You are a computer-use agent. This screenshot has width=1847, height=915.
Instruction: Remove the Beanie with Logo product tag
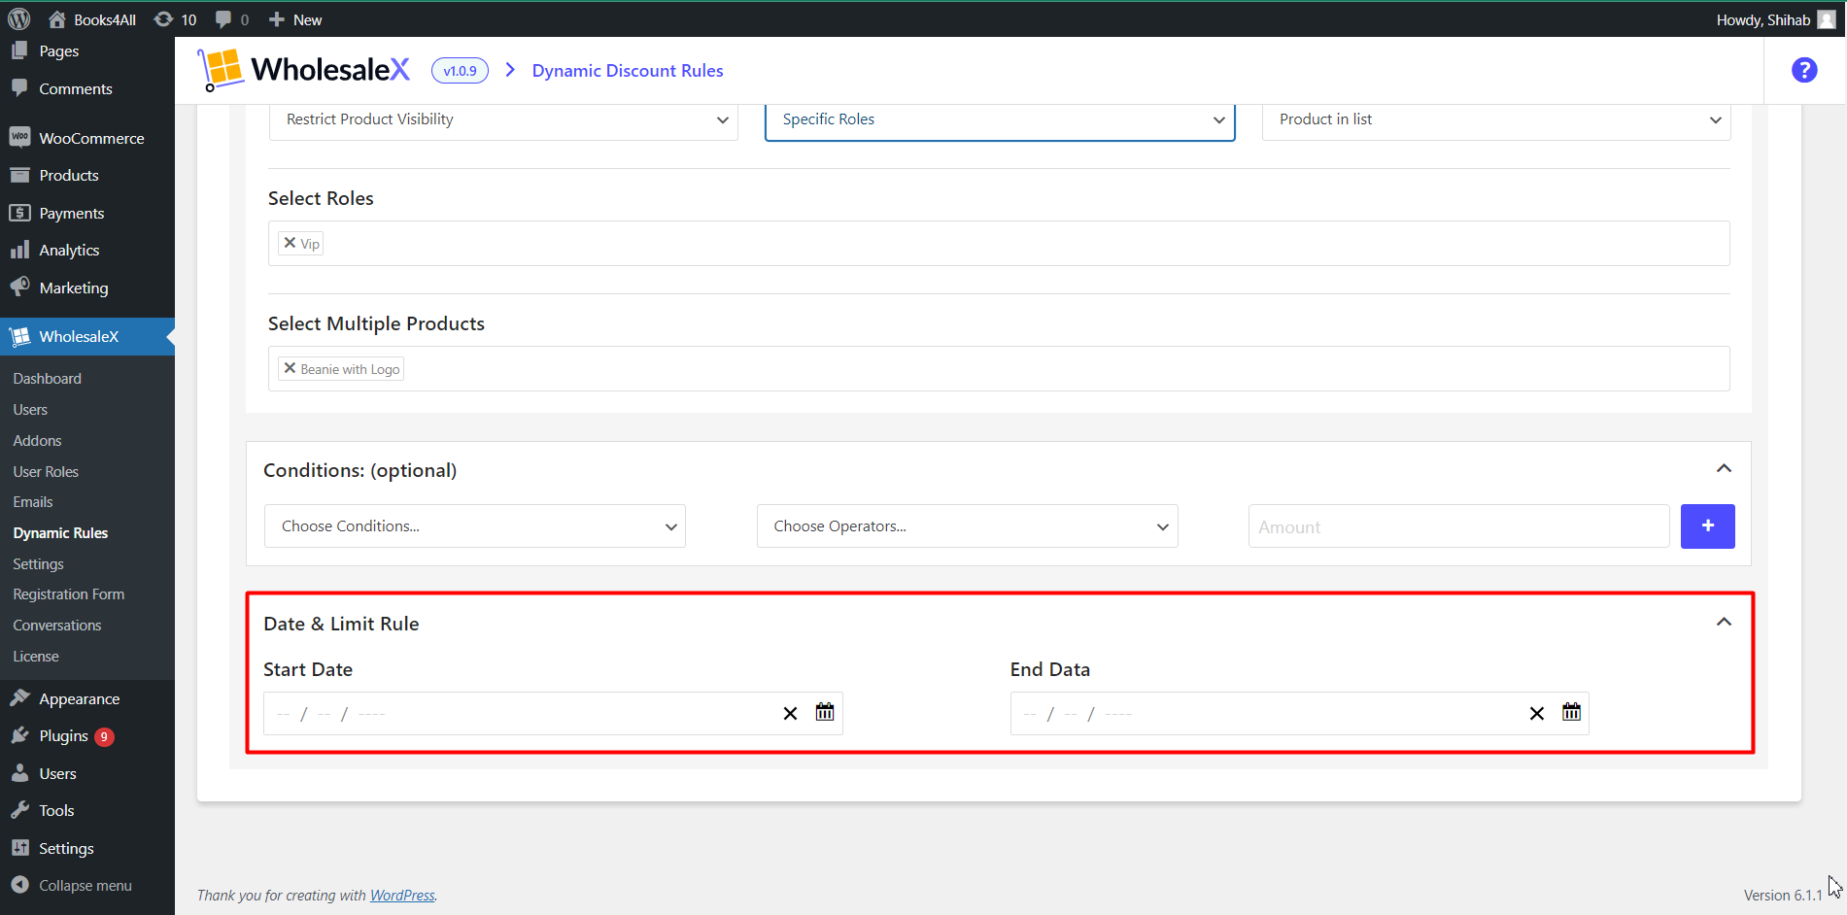click(290, 368)
